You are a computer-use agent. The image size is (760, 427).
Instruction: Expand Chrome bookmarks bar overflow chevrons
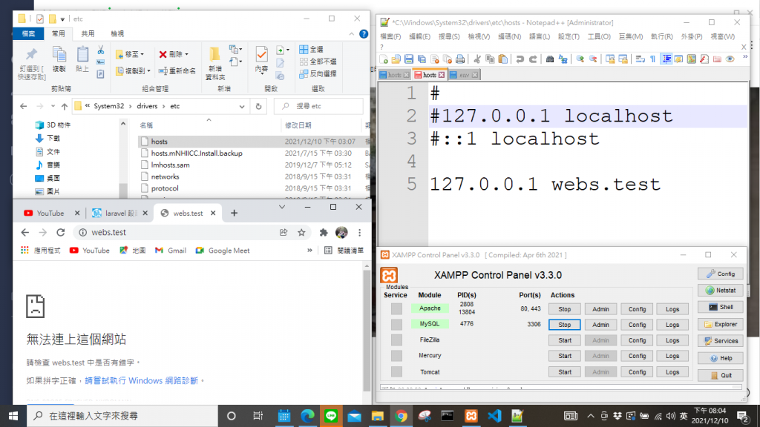[x=309, y=251]
